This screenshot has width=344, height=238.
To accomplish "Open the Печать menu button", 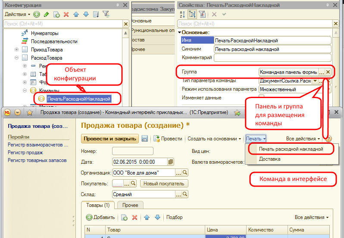I will pyautogui.click(x=256, y=139).
